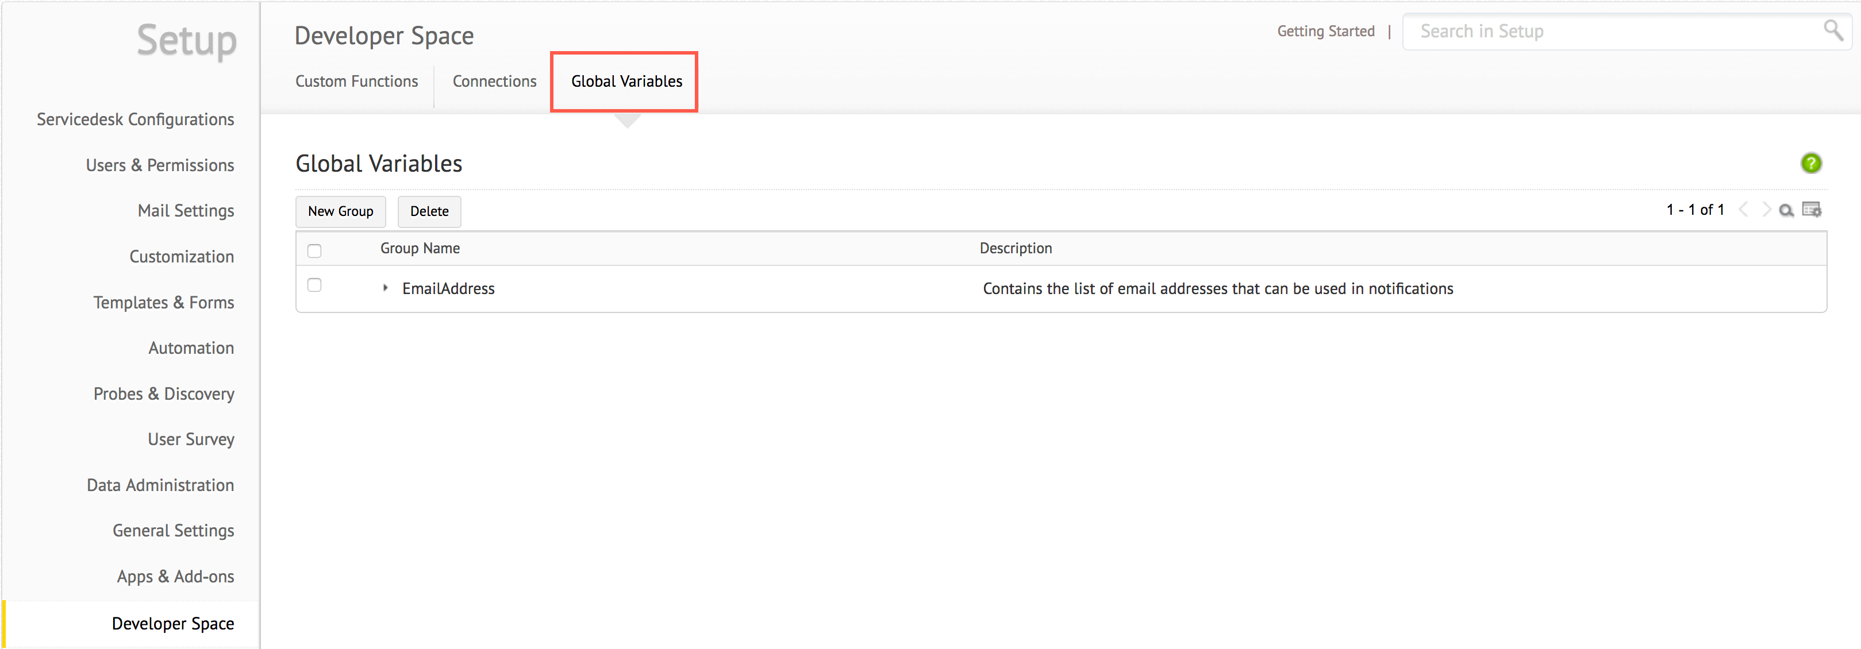
Task: Go to previous page arrow
Action: click(x=1744, y=210)
